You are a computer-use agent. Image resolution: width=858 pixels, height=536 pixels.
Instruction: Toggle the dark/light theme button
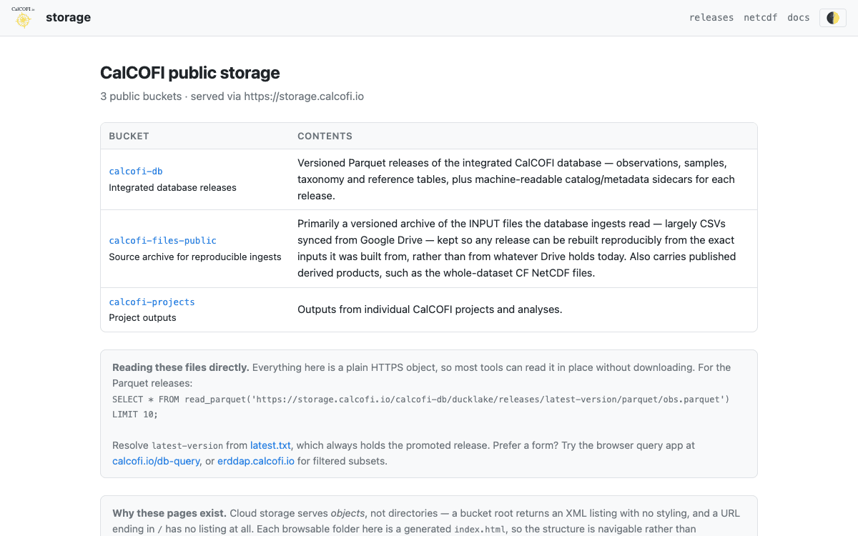(833, 18)
